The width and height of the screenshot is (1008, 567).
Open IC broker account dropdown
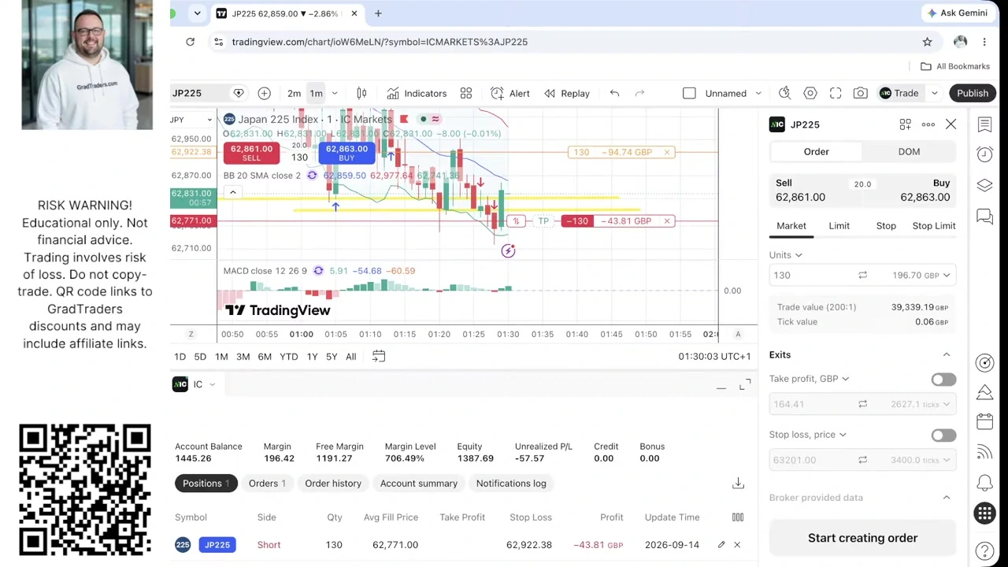point(194,384)
